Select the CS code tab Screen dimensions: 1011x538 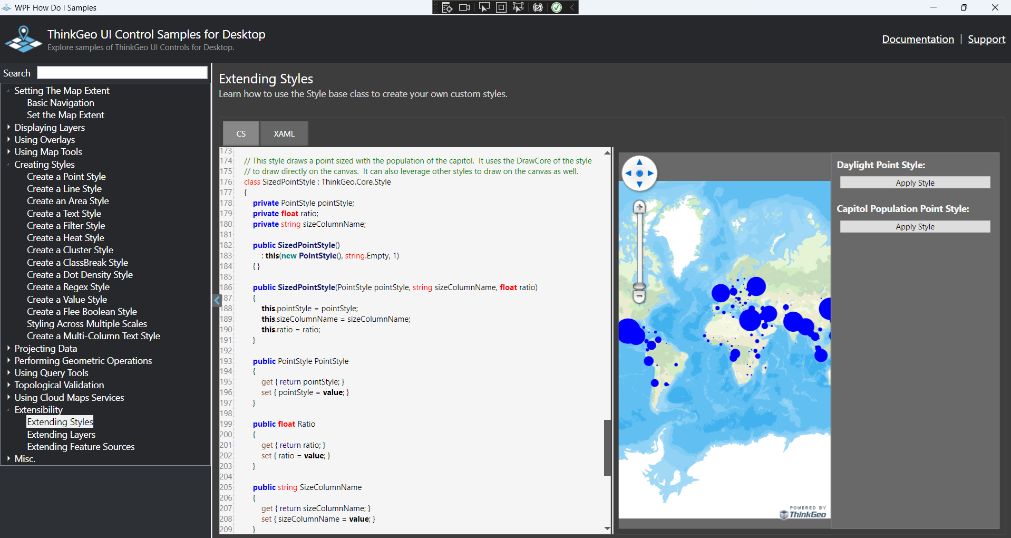coord(240,133)
